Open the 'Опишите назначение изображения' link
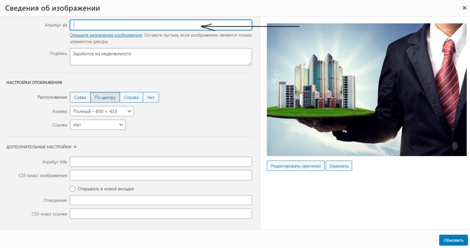The height and width of the screenshot is (248, 470). [x=106, y=35]
